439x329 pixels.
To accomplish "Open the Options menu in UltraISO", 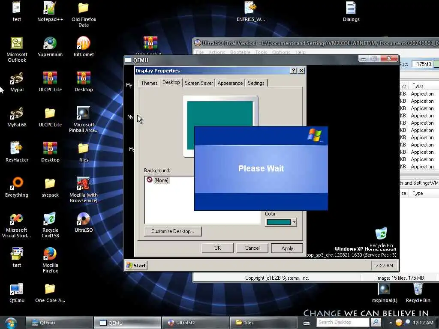I will [x=281, y=52].
